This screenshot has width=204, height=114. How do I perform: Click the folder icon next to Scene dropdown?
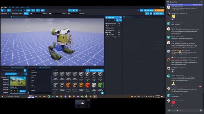(x=120, y=17)
